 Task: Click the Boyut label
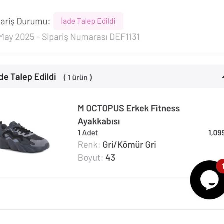click(x=90, y=158)
